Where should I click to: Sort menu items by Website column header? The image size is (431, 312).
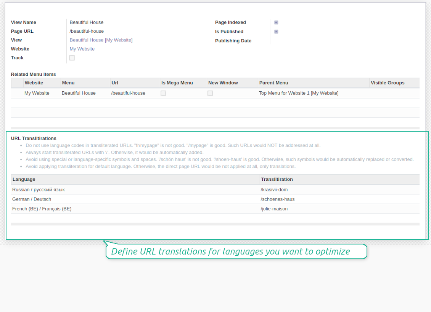pos(42,83)
